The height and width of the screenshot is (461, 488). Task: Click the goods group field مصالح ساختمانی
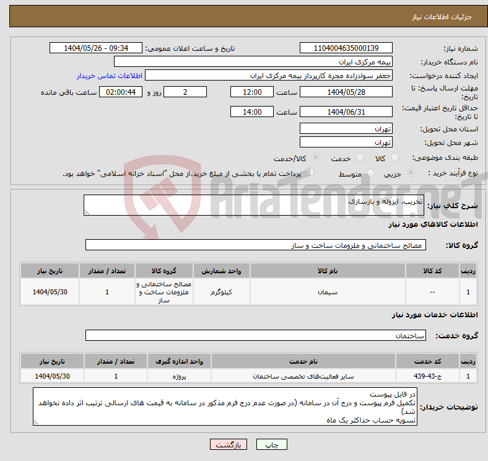click(x=256, y=245)
